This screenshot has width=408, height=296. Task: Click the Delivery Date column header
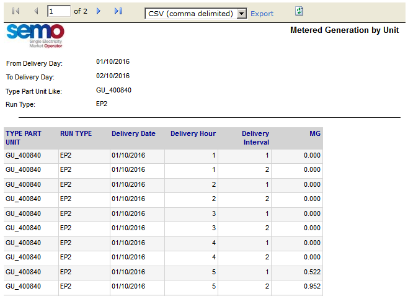tap(133, 133)
